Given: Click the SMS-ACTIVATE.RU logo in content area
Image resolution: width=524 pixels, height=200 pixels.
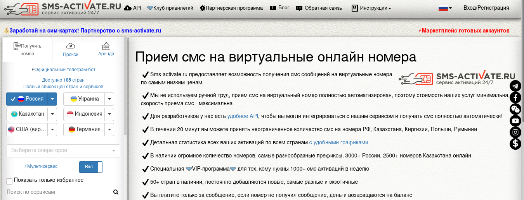Looking at the screenshot, I should click(457, 79).
